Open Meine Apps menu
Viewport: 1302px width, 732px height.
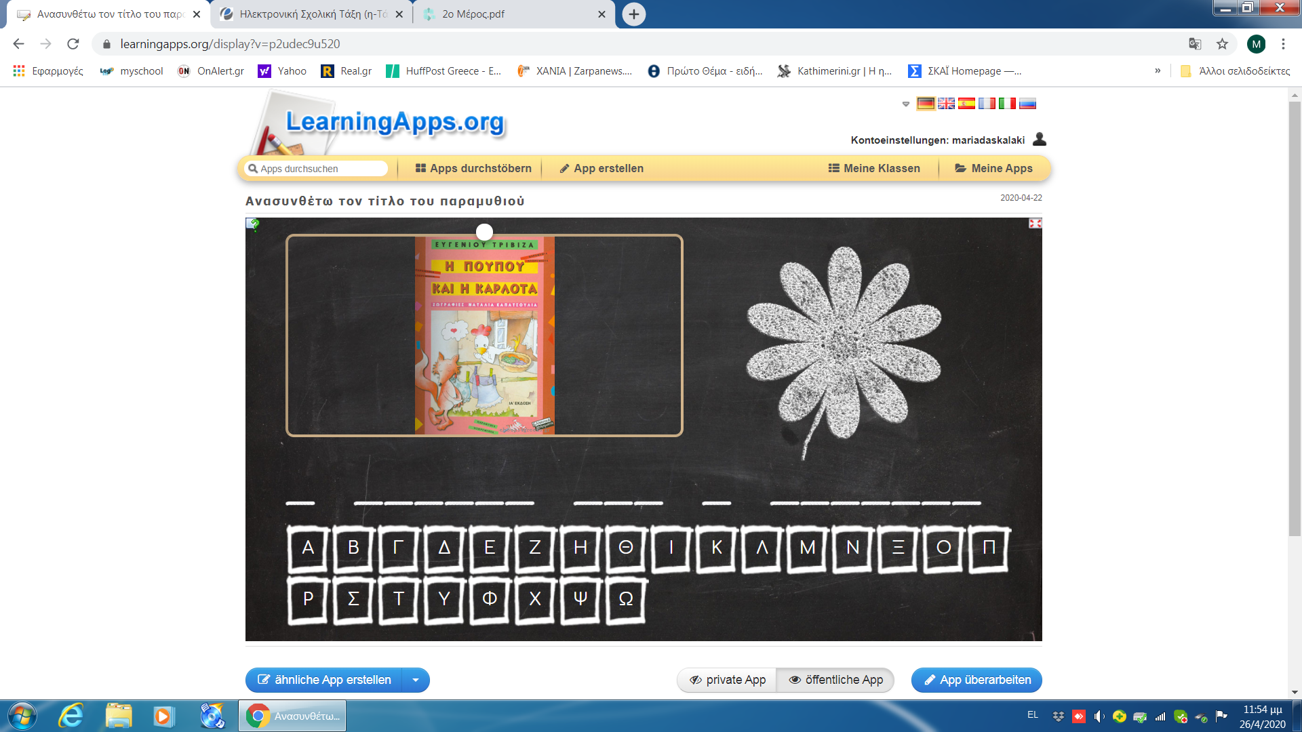pos(993,168)
